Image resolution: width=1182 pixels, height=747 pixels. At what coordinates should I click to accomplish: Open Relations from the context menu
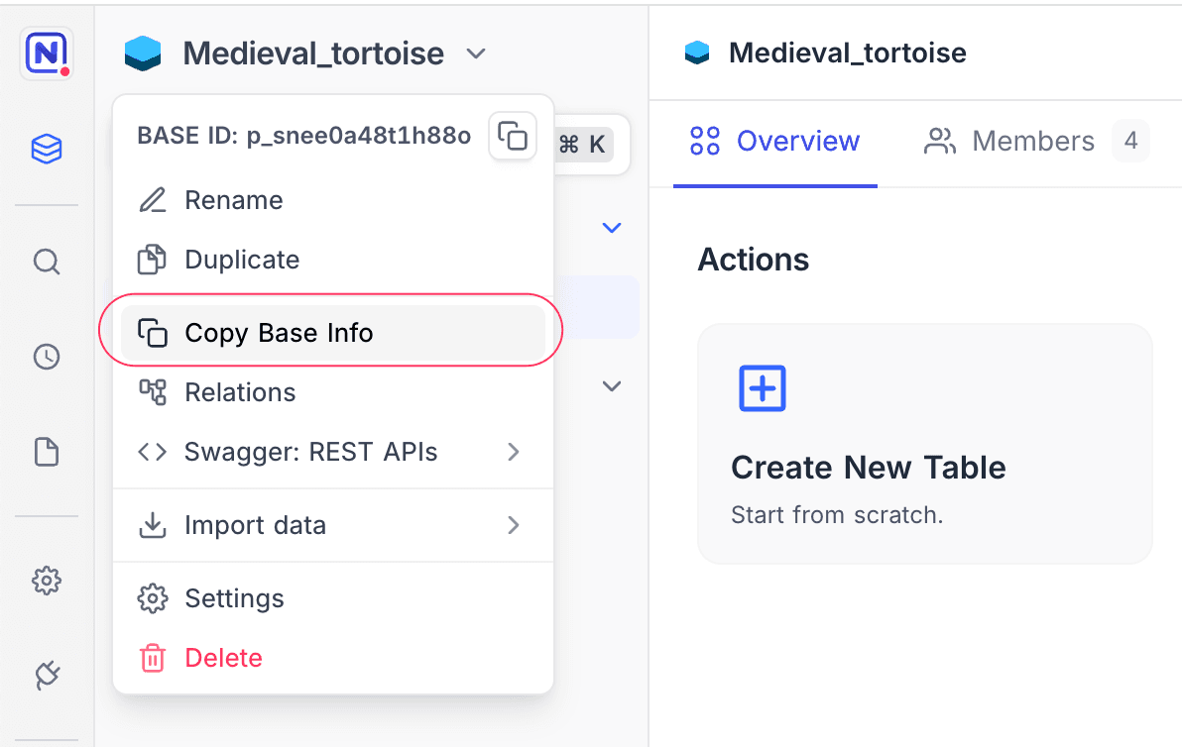240,392
